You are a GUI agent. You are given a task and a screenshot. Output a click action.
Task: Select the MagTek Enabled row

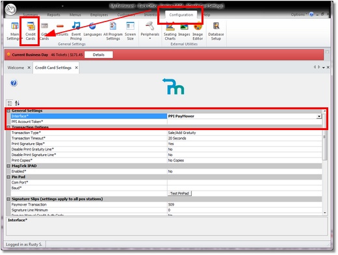click(166, 172)
